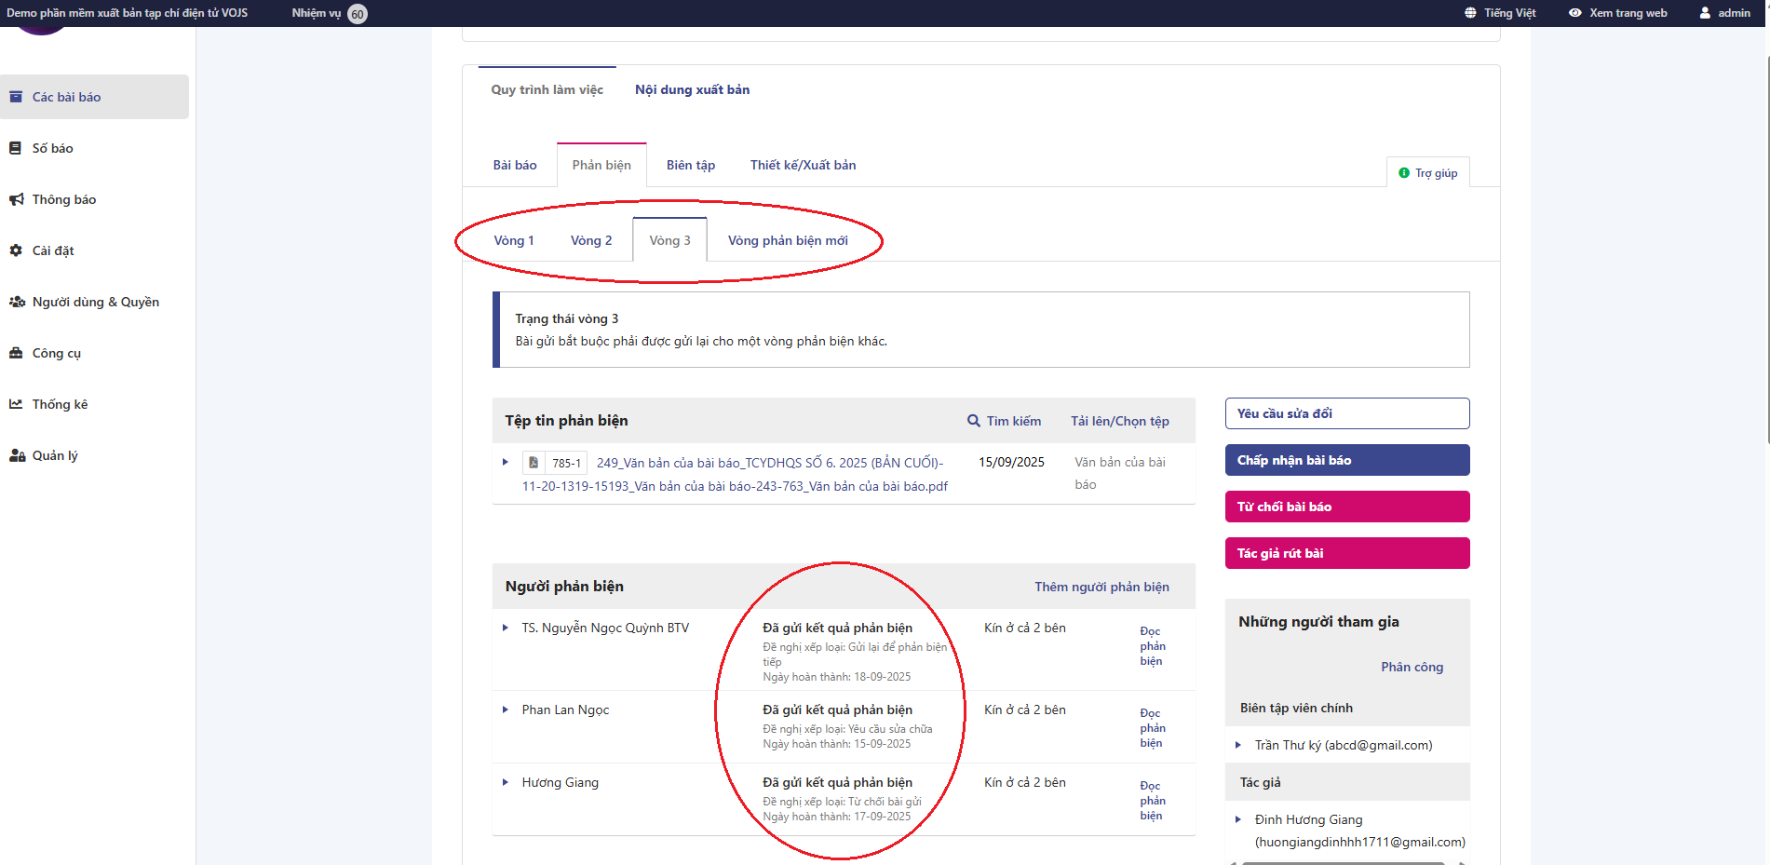The height and width of the screenshot is (865, 1770).
Task: Click the PDF file icon next to 785-1
Action: click(x=534, y=463)
